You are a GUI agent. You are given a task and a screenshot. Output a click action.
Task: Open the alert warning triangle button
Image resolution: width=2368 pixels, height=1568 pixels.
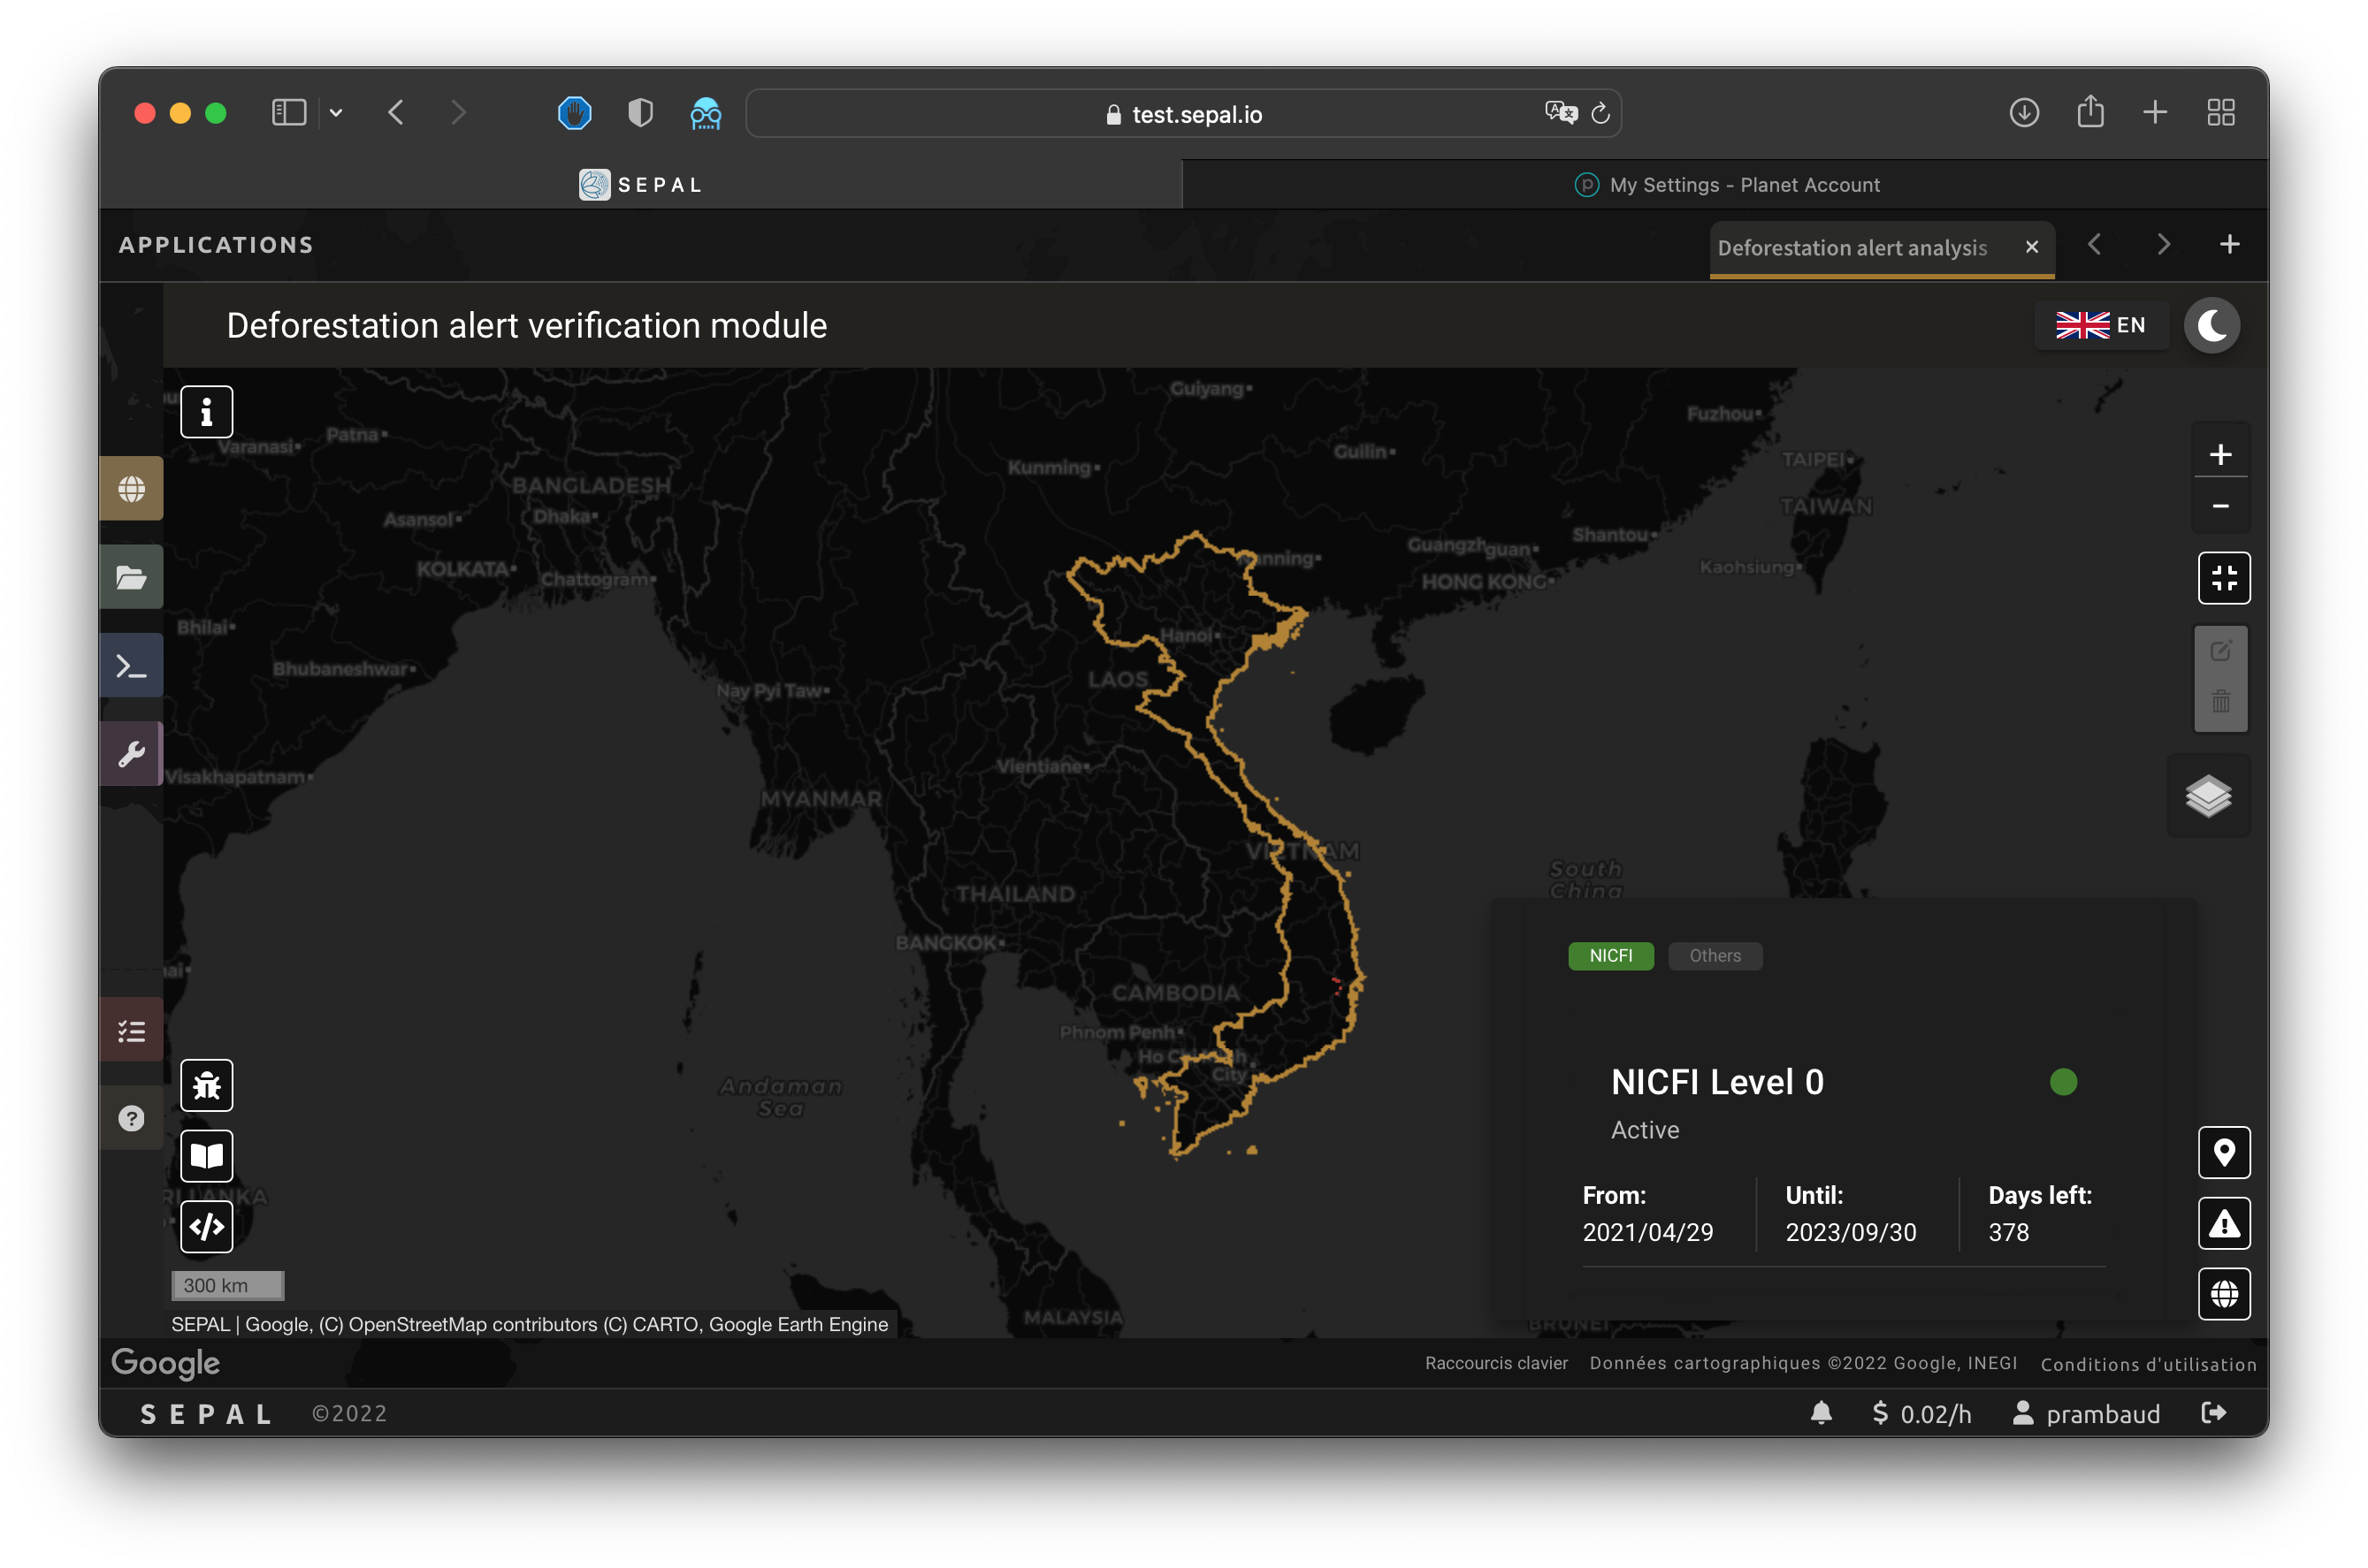click(x=2223, y=1223)
